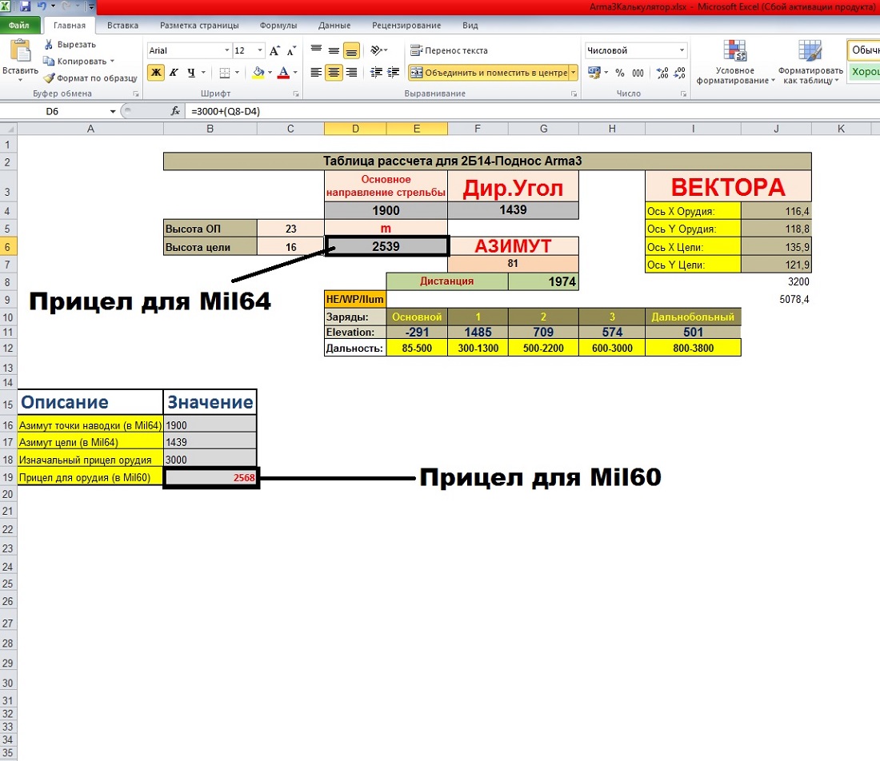Screen dimensions: 880x761
Task: Apply the yellow fill color
Action: click(x=258, y=72)
